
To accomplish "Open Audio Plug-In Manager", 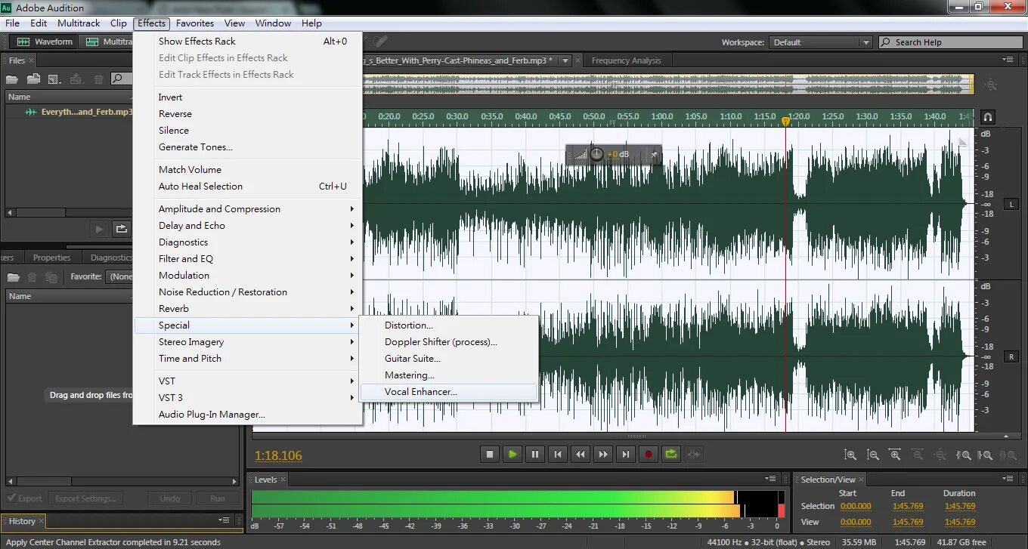I will (x=248, y=414).
